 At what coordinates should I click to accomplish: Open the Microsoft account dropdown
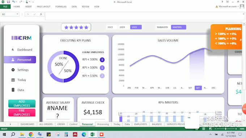point(238,7)
